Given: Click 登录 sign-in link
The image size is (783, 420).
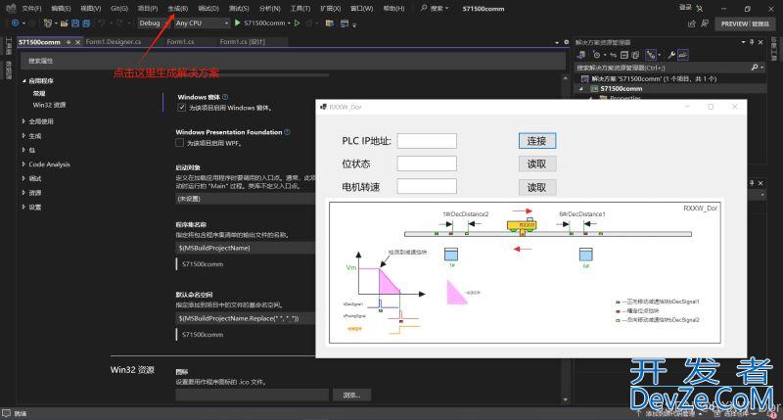Looking at the screenshot, I should [685, 7].
